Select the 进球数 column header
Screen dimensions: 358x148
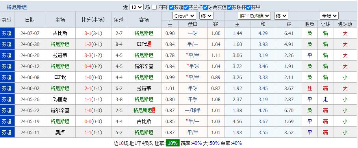click(x=345, y=24)
